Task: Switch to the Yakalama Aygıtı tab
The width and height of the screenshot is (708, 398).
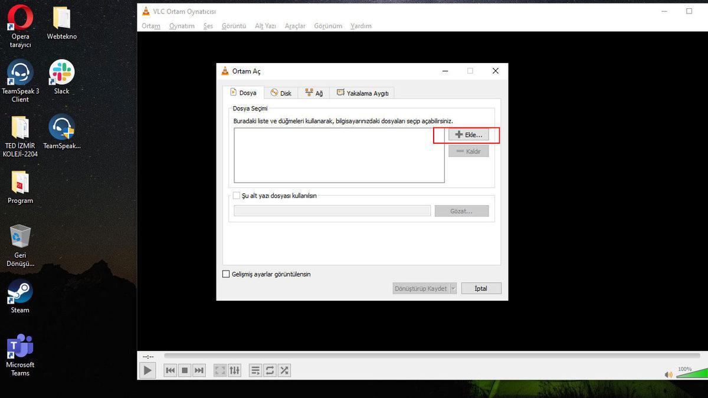Action: point(362,93)
